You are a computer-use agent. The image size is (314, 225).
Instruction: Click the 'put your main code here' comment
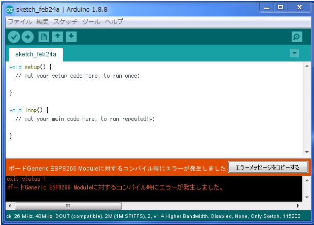pos(85,119)
